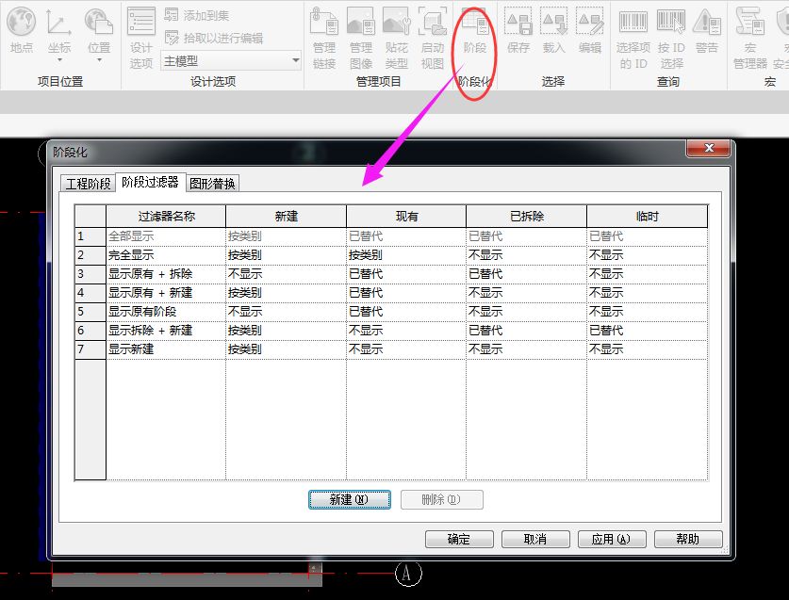Click 拾取以进行编辑 pick to edit
Image resolution: width=789 pixels, height=600 pixels.
213,38
